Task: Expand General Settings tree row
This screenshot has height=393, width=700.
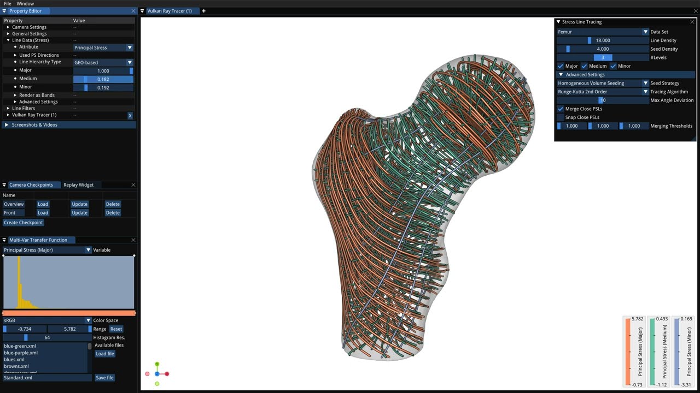Action: click(8, 34)
